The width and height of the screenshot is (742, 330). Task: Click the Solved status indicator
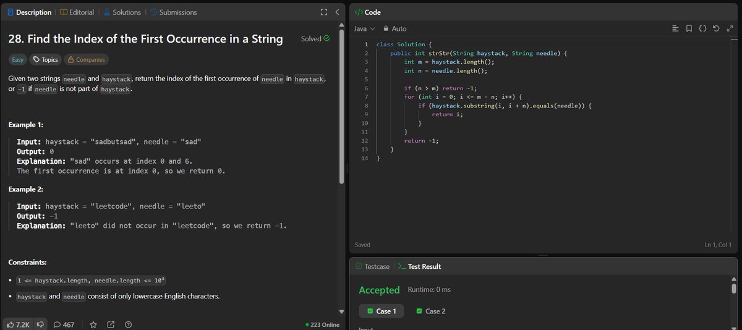point(315,38)
